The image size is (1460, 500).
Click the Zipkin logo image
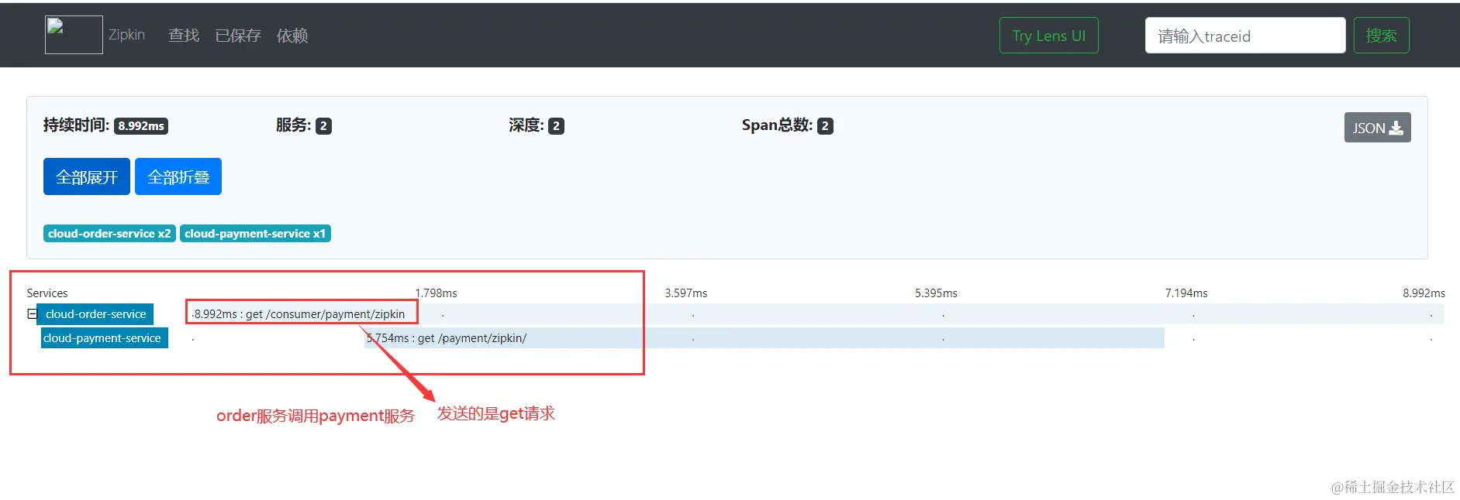pyautogui.click(x=74, y=35)
